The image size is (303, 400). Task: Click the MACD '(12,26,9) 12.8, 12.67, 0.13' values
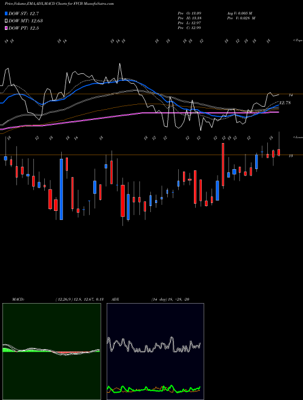click(x=79, y=299)
